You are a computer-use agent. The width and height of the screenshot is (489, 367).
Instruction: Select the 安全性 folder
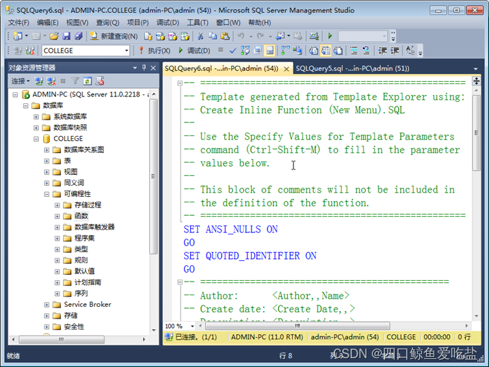(74, 327)
